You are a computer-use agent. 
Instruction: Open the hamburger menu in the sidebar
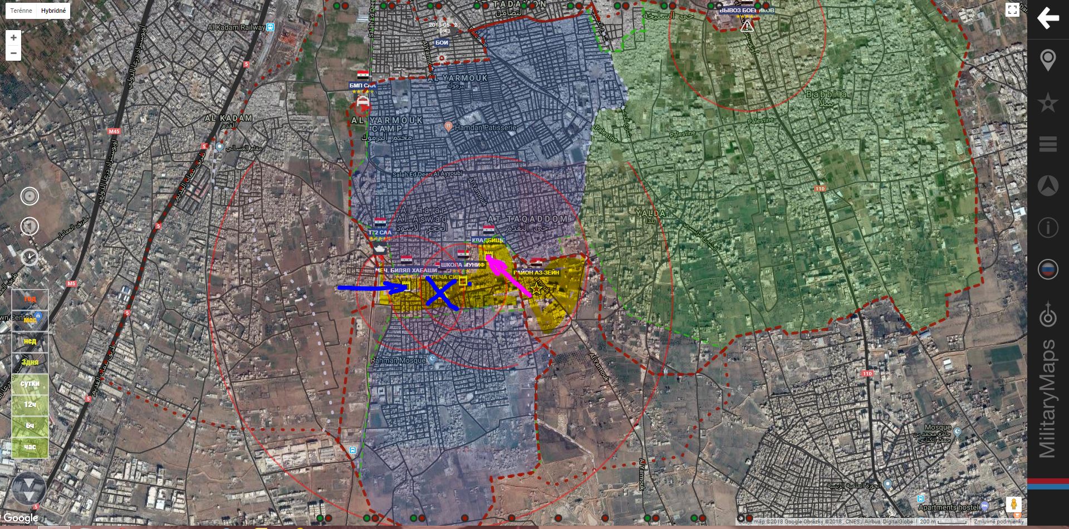click(1048, 144)
